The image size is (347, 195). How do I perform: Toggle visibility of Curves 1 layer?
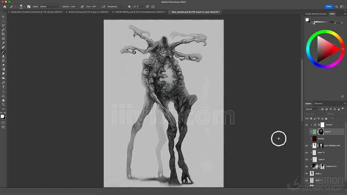pyautogui.click(x=306, y=125)
